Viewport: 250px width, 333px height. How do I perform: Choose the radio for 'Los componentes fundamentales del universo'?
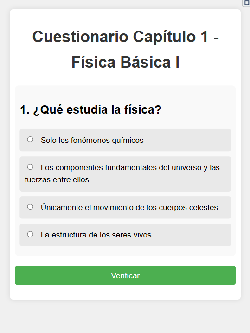[30, 167]
